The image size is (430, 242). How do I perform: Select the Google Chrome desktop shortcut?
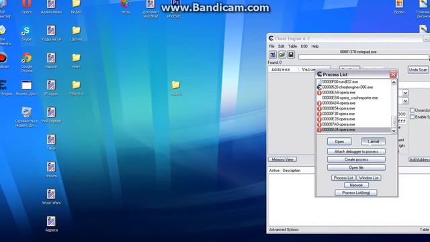[26, 63]
